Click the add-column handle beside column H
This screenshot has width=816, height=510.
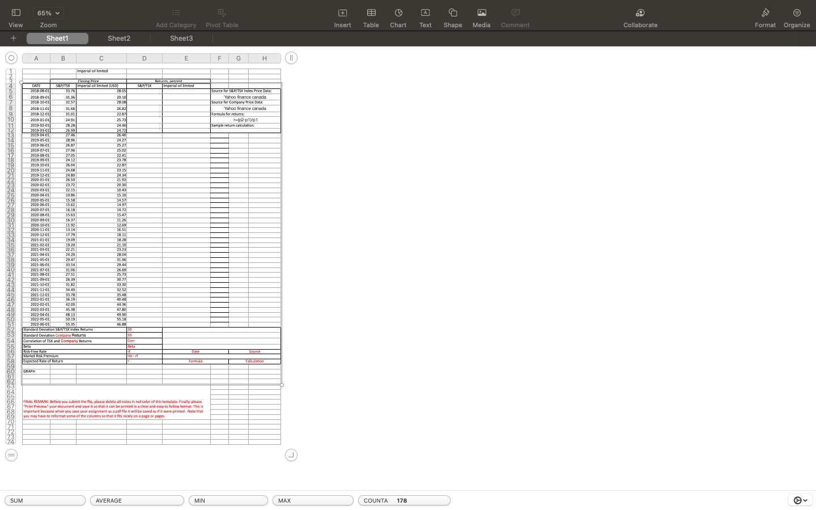pyautogui.click(x=291, y=58)
